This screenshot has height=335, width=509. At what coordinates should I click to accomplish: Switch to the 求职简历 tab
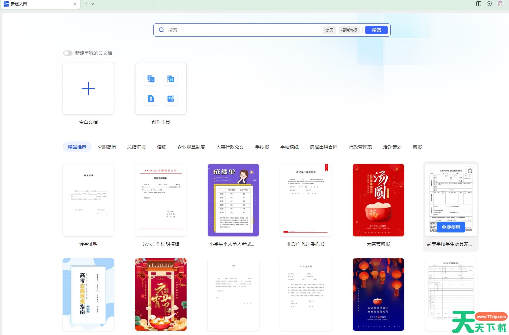click(107, 147)
